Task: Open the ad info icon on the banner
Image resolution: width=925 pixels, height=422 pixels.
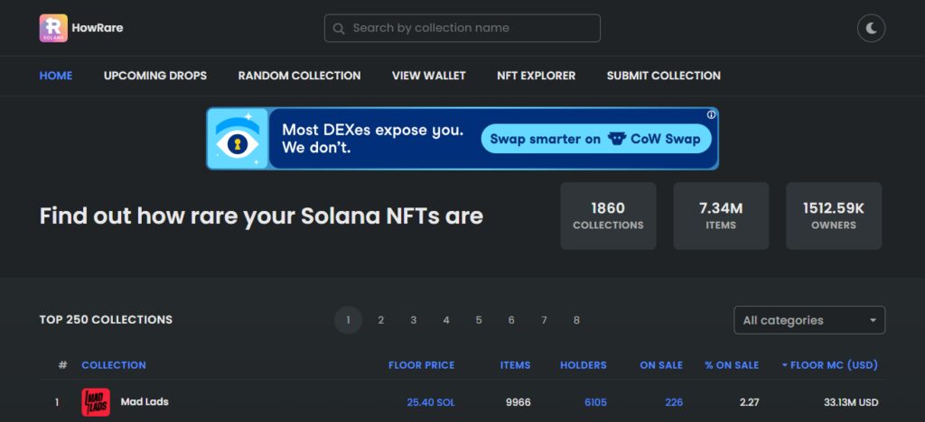Action: [x=711, y=115]
